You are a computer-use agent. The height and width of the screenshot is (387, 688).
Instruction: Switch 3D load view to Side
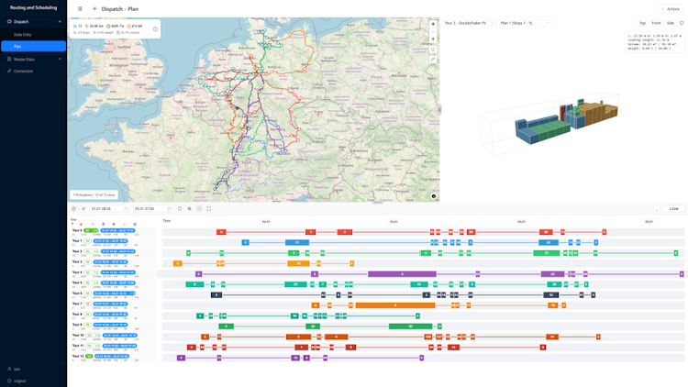[x=671, y=23]
